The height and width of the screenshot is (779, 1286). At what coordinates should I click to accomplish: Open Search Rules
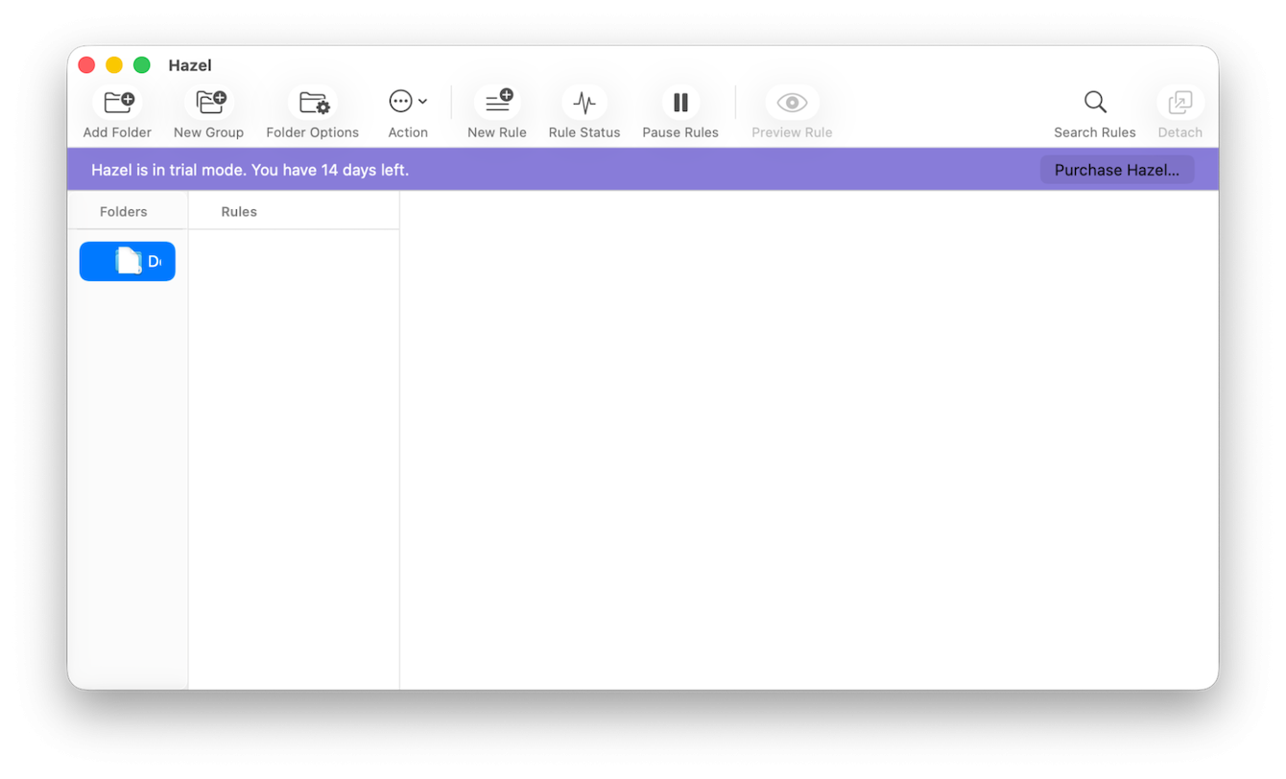pyautogui.click(x=1094, y=101)
